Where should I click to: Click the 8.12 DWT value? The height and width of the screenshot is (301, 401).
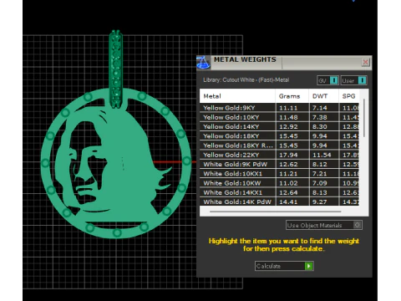(320, 165)
